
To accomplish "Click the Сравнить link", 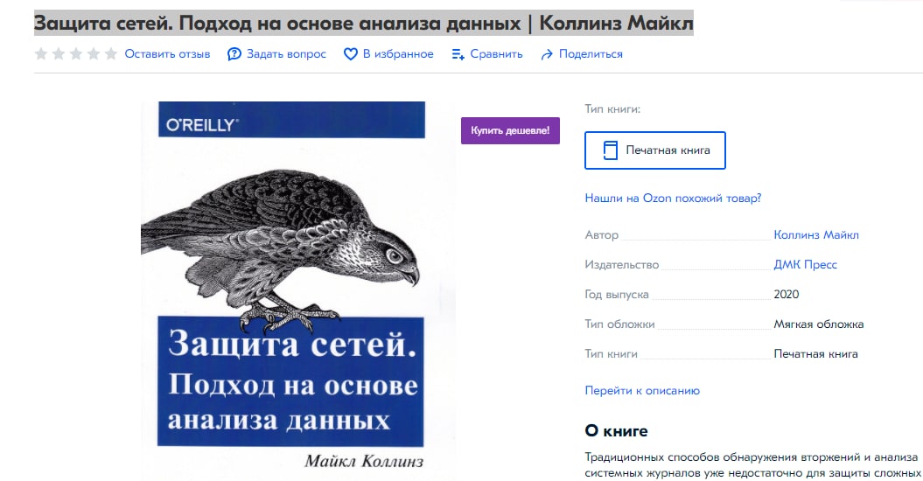I will pyautogui.click(x=496, y=54).
